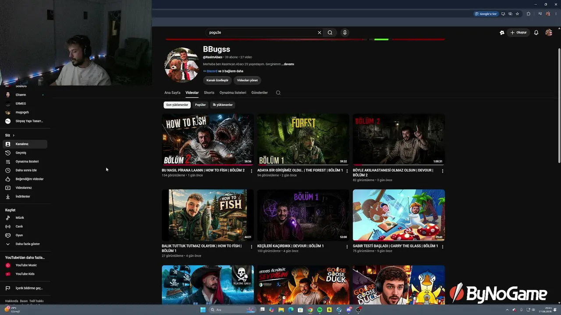Open Chrome's three-dot menu

click(x=557, y=14)
